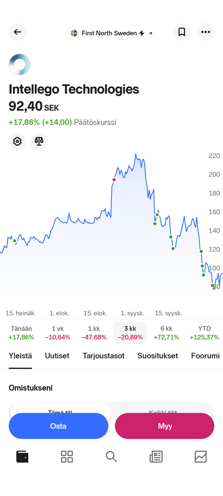Image resolution: width=223 pixels, height=496 pixels.
Task: Open the three-dot more options menu
Action: point(206,32)
